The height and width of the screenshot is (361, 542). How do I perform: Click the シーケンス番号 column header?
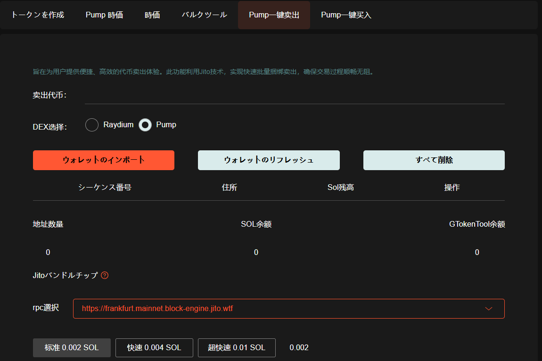pyautogui.click(x=105, y=188)
